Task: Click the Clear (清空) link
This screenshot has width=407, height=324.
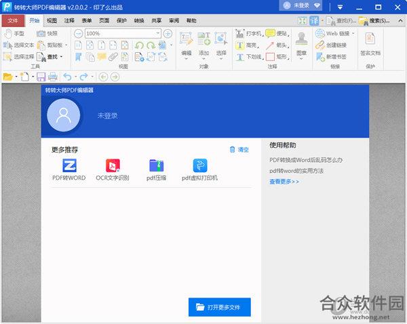Action: click(239, 150)
